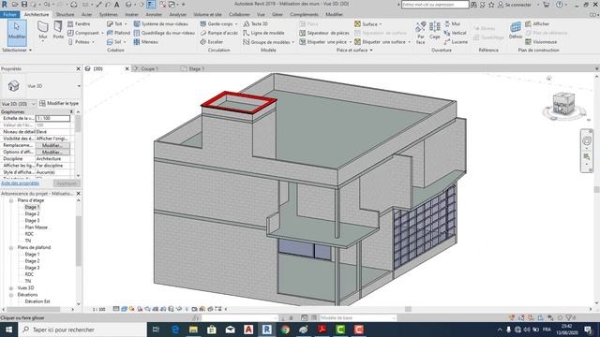This screenshot has height=337, width=600.
Task: Select the Sol floor tool
Action: pyautogui.click(x=114, y=42)
